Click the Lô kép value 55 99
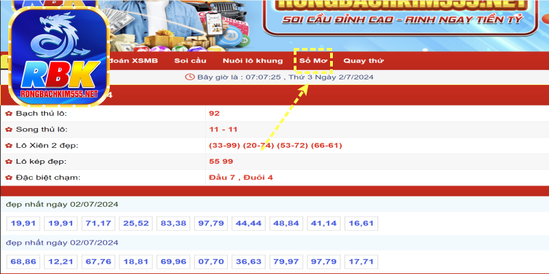Viewport: 549px width, 274px height. 221,162
